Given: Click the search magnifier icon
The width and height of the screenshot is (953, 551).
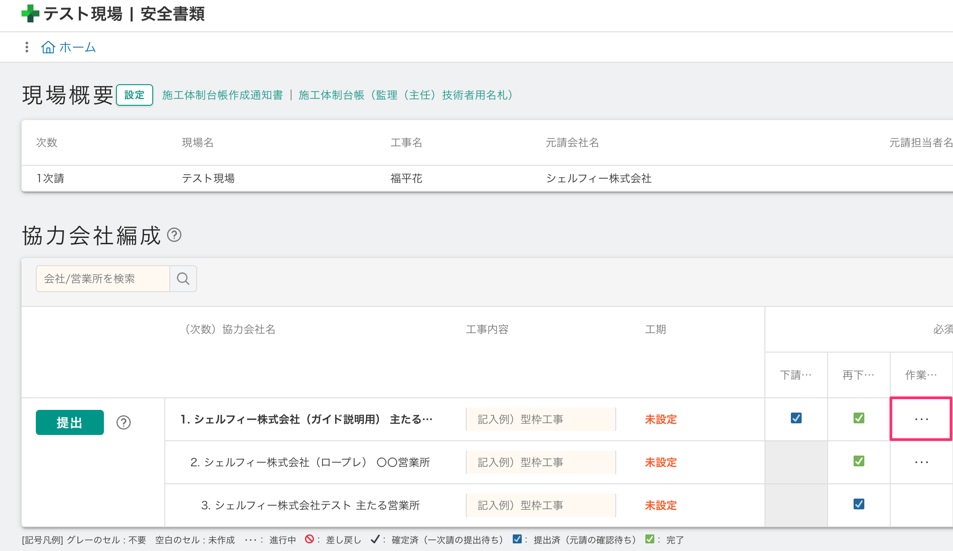Looking at the screenshot, I should pos(183,279).
